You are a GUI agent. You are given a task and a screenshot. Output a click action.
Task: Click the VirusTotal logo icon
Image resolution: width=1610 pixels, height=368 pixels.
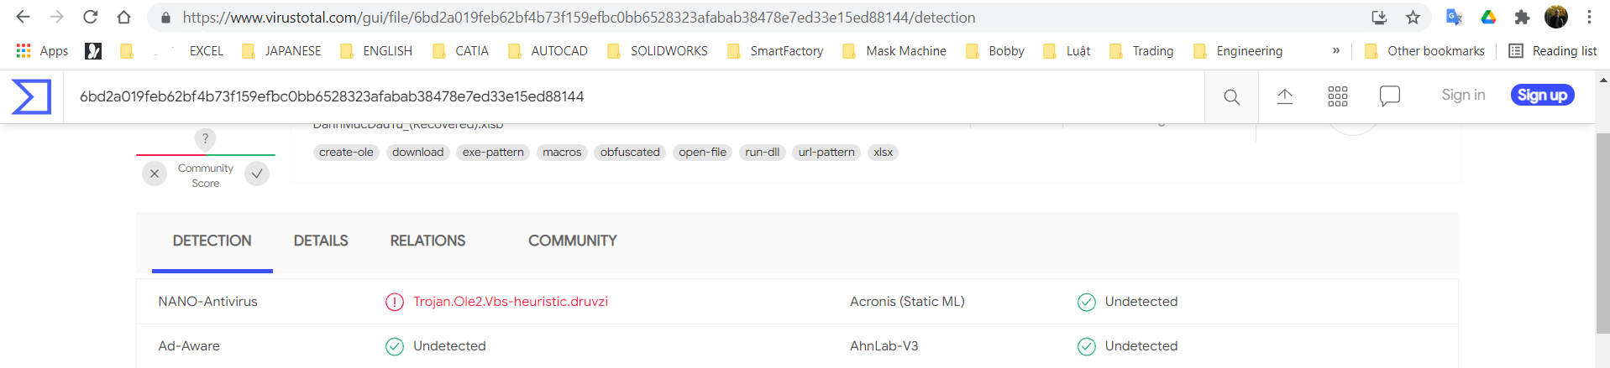(x=31, y=96)
